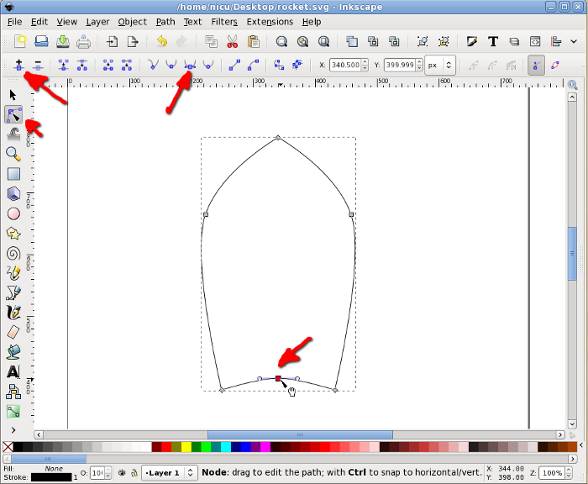Open the Filters menu
This screenshot has height=484, width=588.
click(224, 22)
